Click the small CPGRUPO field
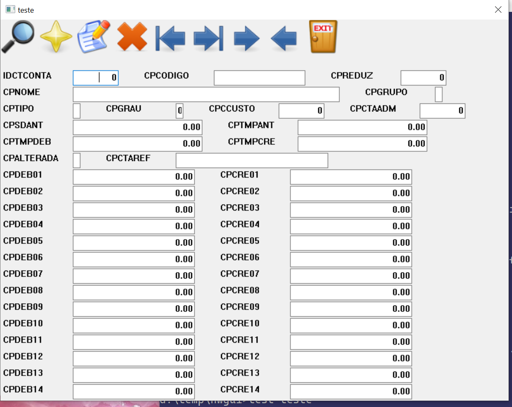512x407 pixels. tap(439, 94)
